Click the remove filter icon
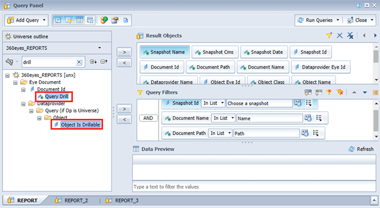The height and width of the screenshot is (208, 380). tap(329, 92)
